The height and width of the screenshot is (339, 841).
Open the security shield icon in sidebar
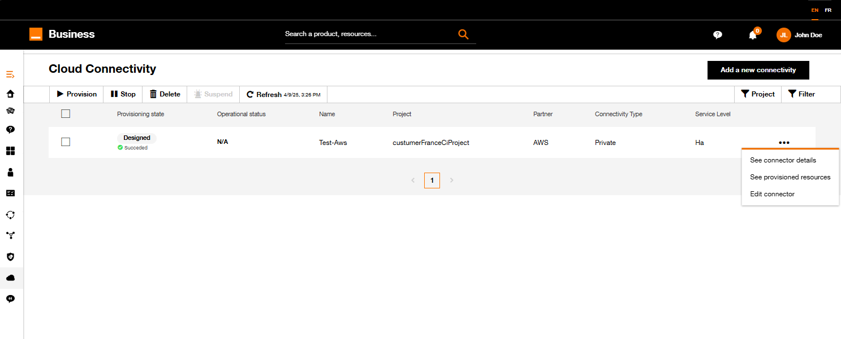coord(10,257)
